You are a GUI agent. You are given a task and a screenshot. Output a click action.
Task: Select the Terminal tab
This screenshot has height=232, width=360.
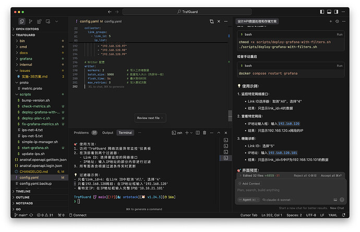125,133
